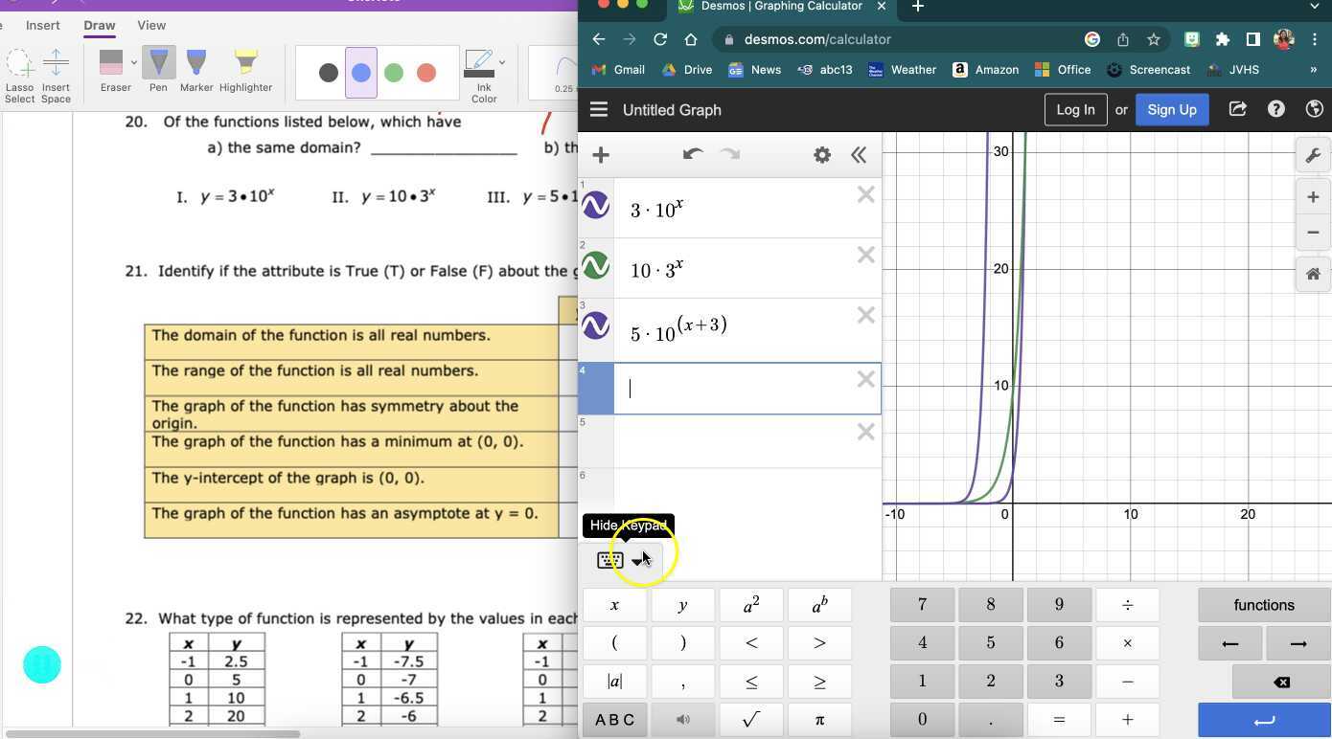
Task: Open Desmos graph settings wrench
Action: click(1313, 156)
